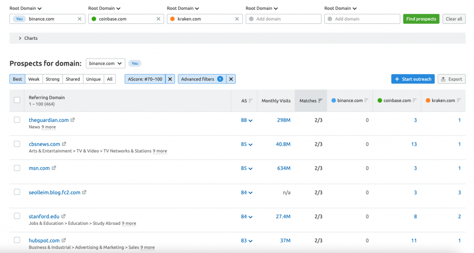Viewport: 474px width, 253px height.
Task: Expand the Charts section
Action: point(20,38)
